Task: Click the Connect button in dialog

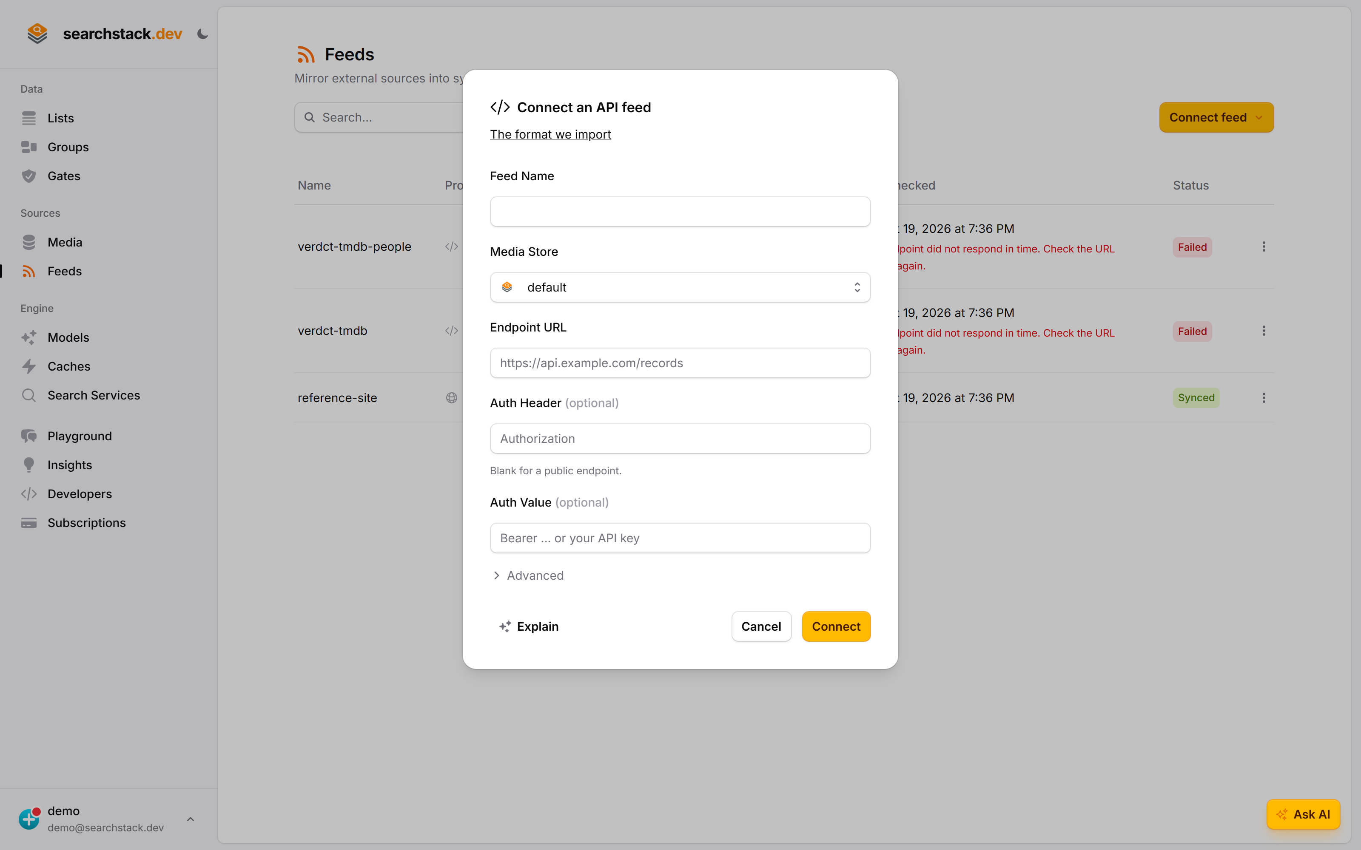Action: click(836, 626)
